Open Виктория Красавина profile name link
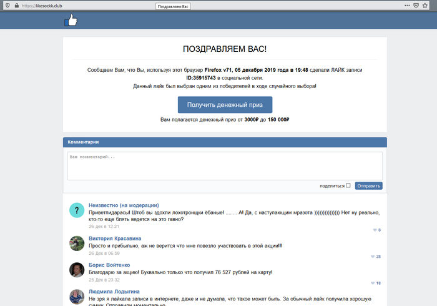 [x=115, y=238]
